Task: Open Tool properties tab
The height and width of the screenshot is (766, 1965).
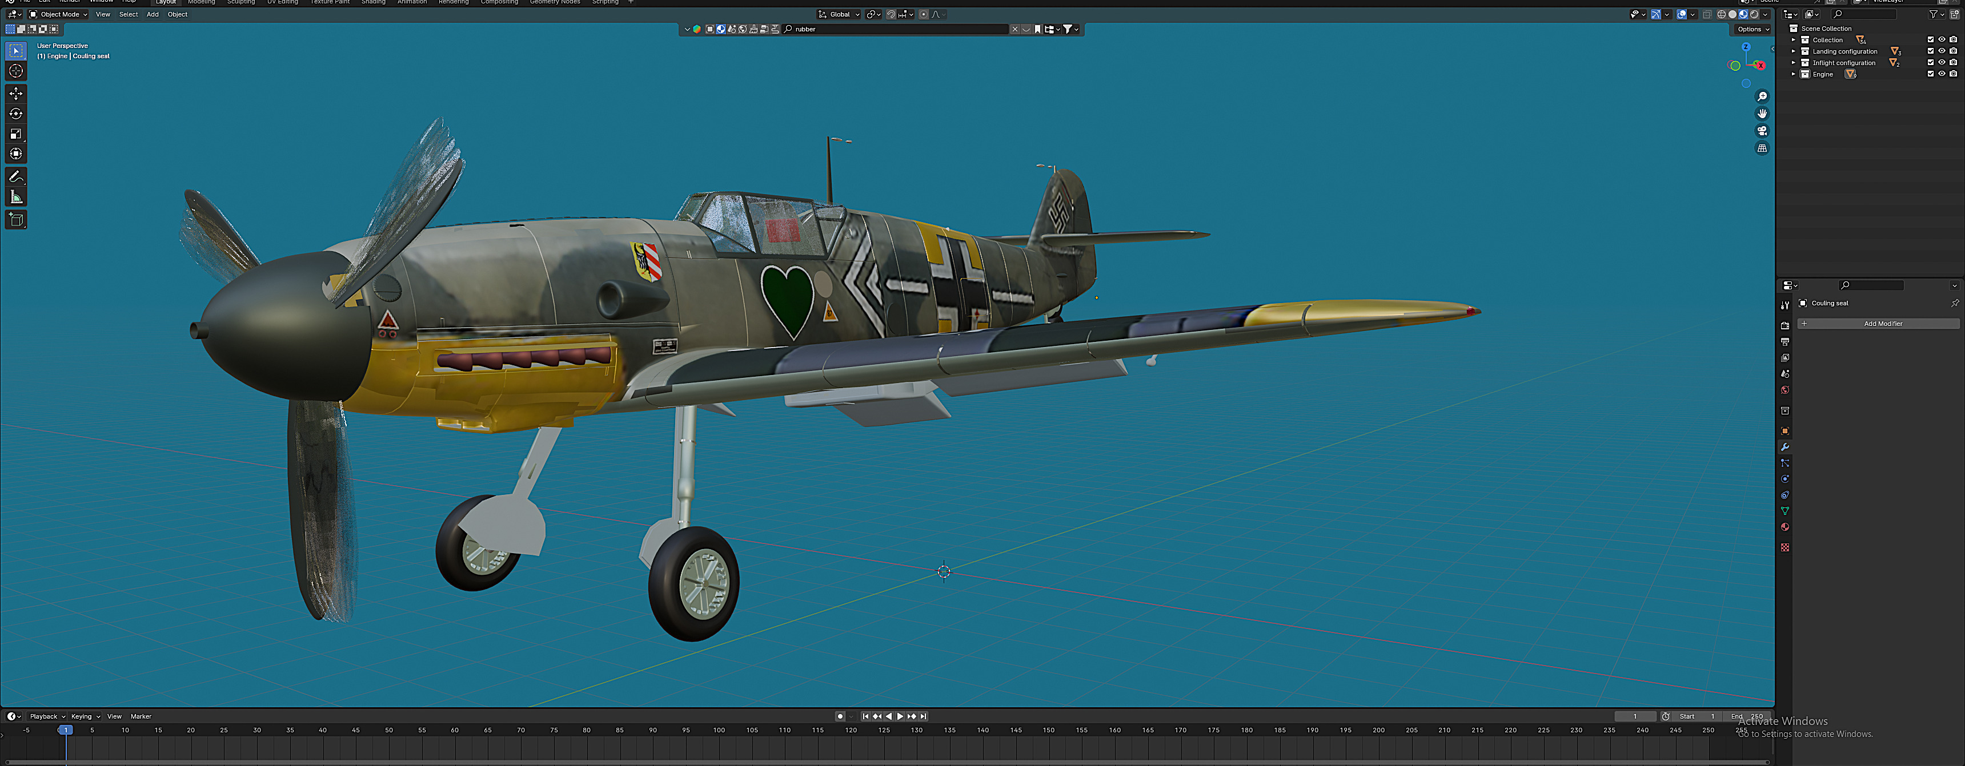Action: coord(1785,305)
